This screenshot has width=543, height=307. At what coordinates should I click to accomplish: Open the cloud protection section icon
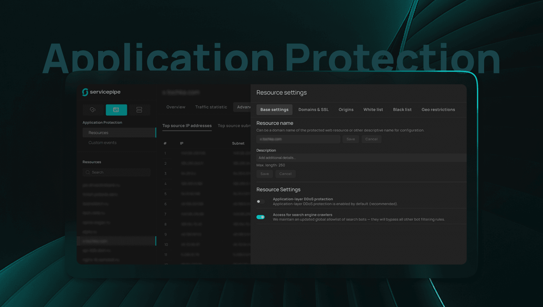coord(93,110)
